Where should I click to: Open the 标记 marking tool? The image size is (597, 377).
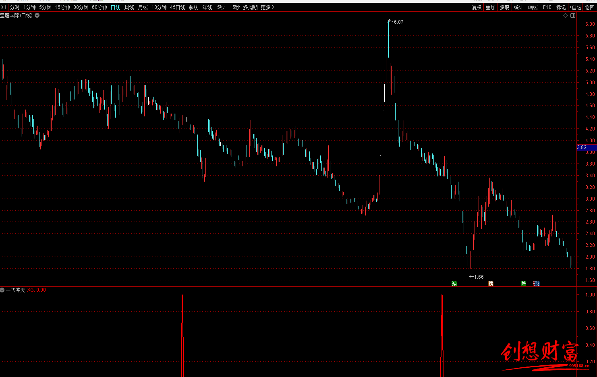tap(561, 7)
